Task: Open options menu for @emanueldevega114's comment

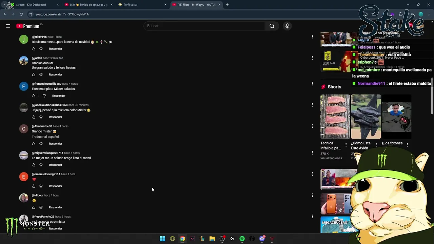Action: pos(312,174)
